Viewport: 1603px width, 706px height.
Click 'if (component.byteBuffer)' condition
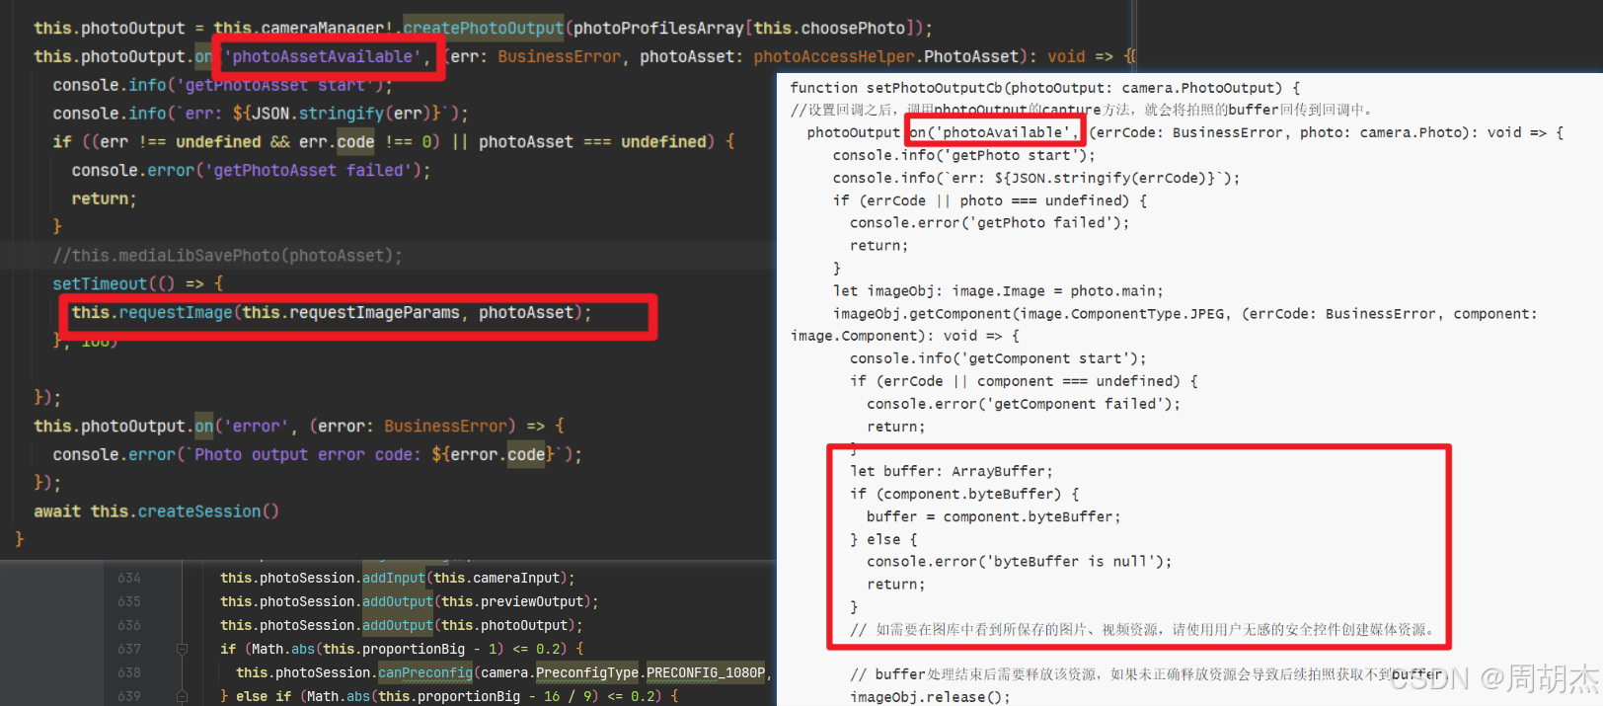[964, 494]
